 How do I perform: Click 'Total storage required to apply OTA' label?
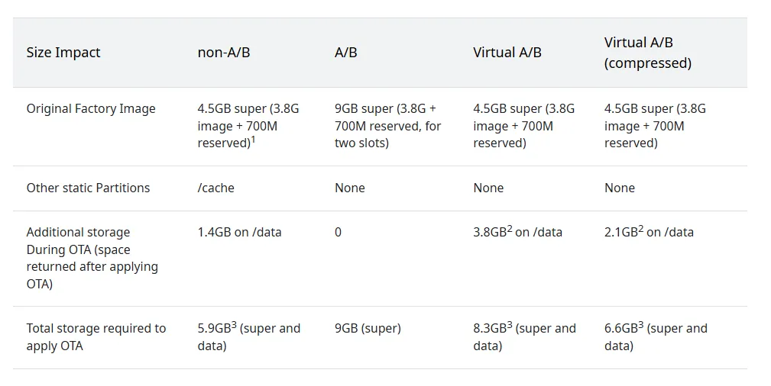pyautogui.click(x=96, y=337)
